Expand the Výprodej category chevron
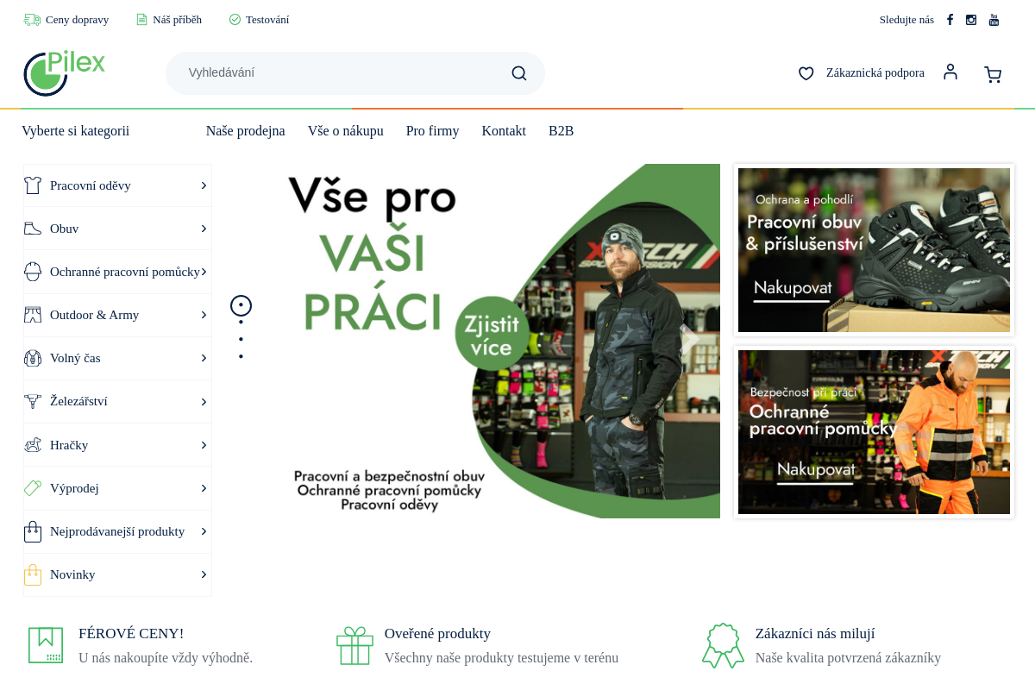This screenshot has height=690, width=1035. 204,488
